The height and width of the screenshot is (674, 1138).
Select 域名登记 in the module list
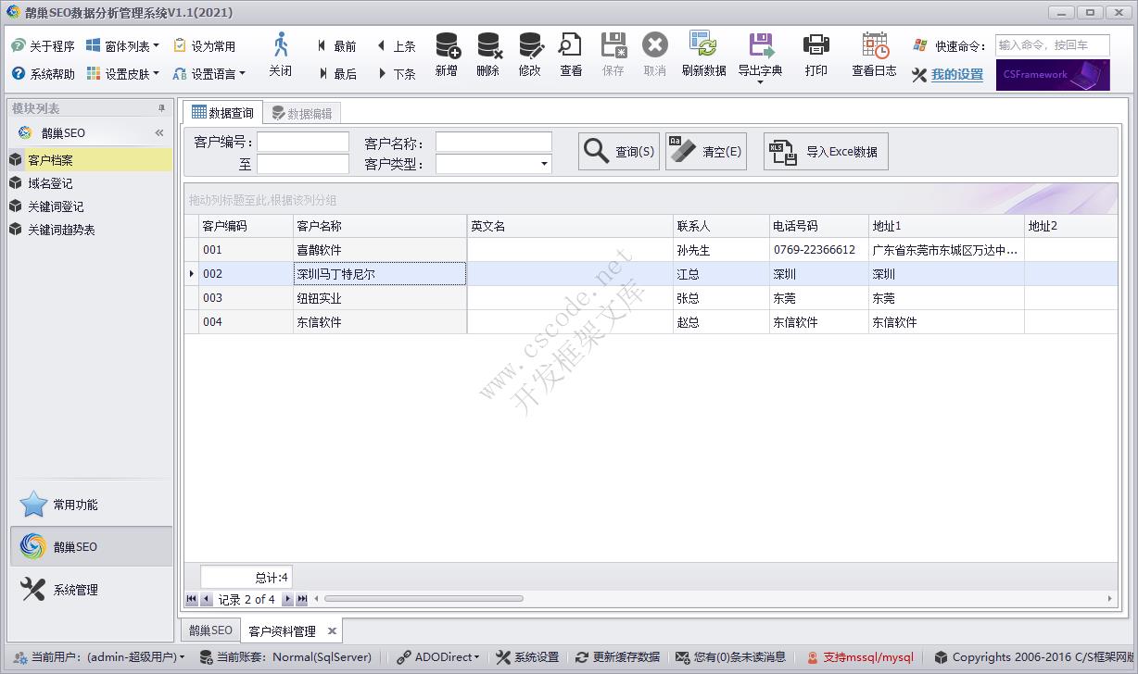[50, 183]
